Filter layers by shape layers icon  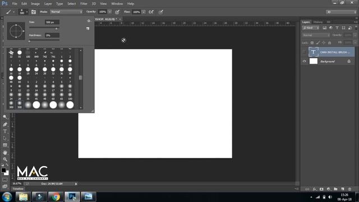point(343,28)
